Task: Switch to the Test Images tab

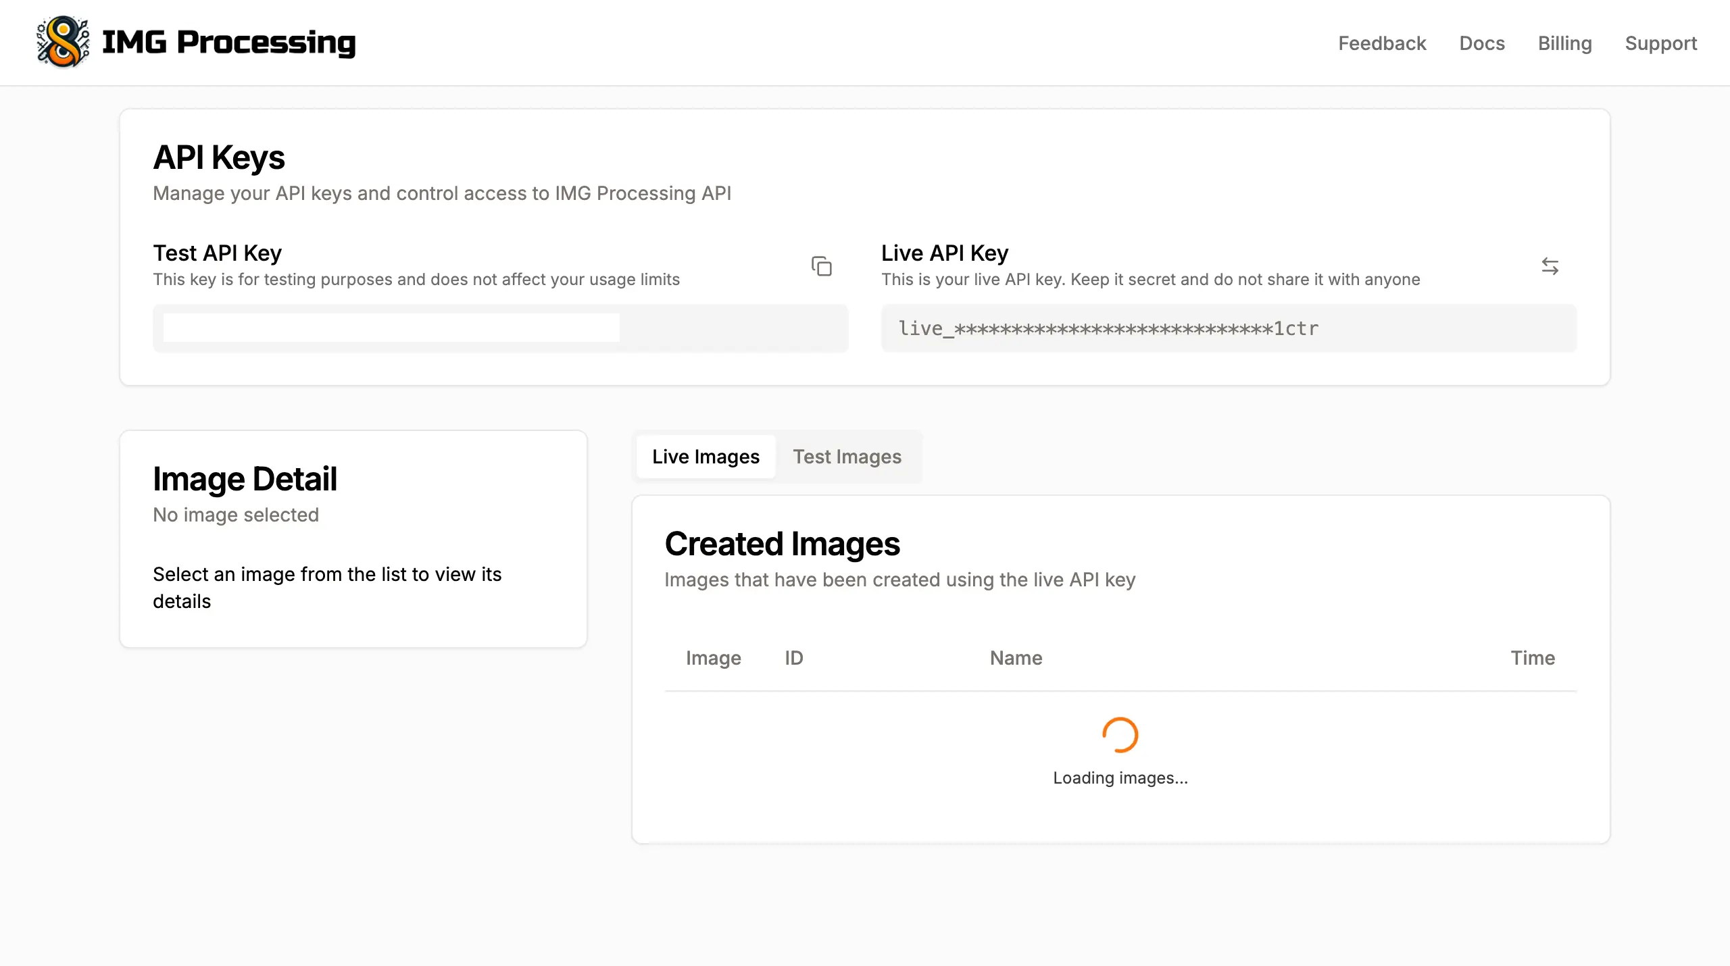Action: click(x=847, y=457)
